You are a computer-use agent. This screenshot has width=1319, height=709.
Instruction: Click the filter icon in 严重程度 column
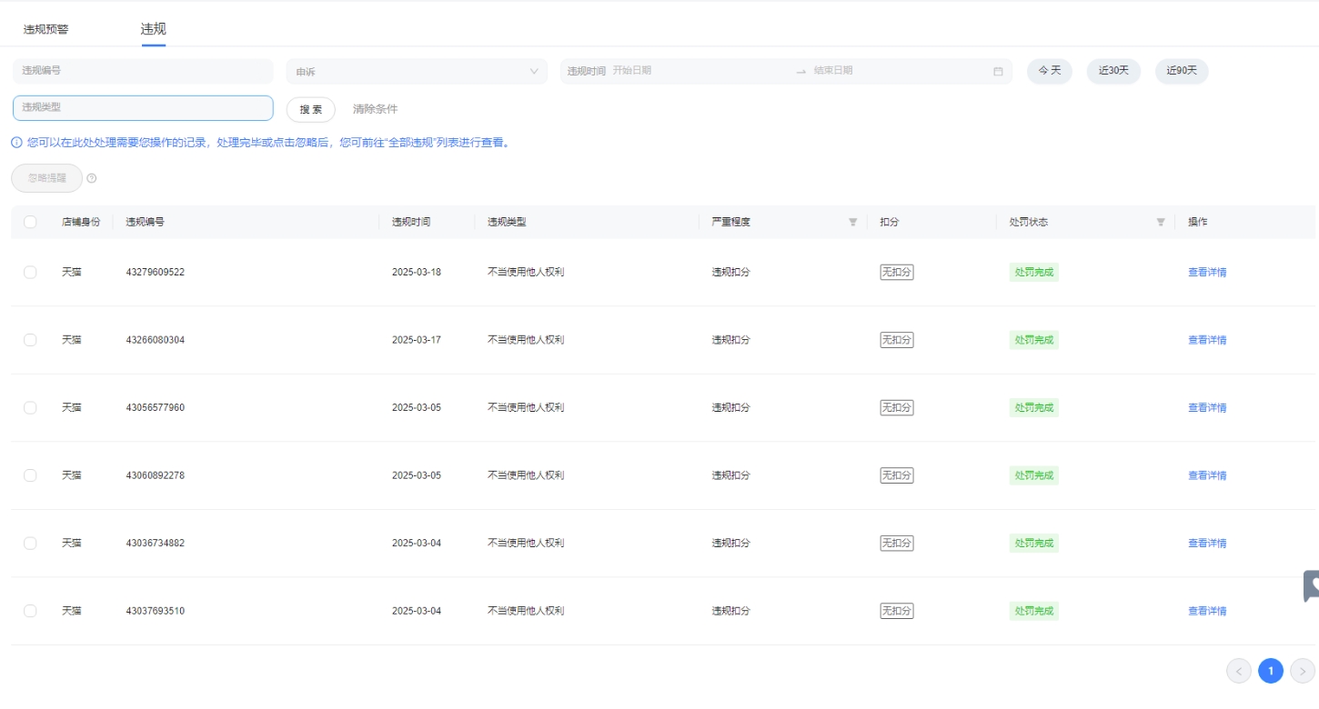pos(852,222)
